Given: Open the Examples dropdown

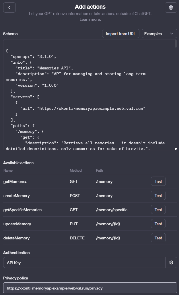Looking at the screenshot, I should point(159,33).
